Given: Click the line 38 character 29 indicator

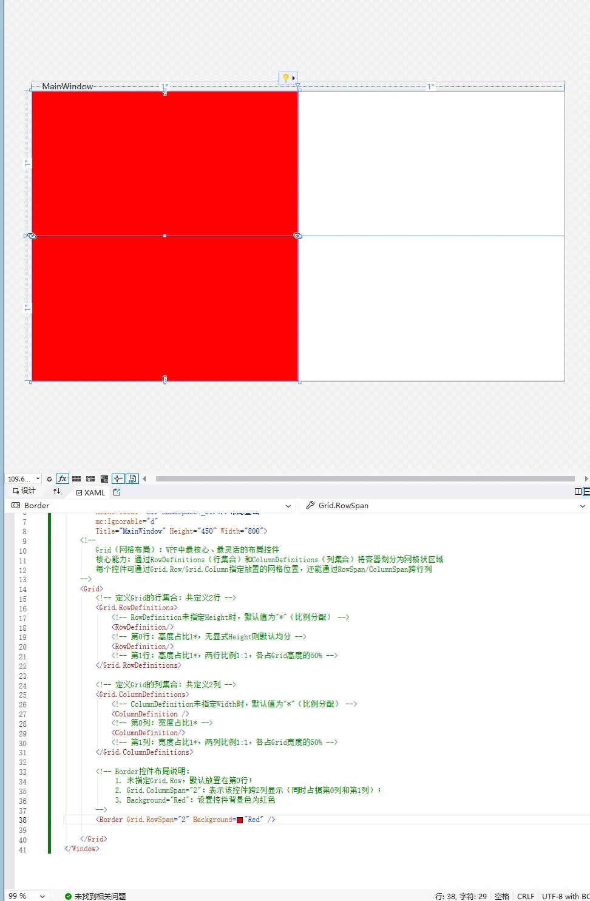Looking at the screenshot, I should tap(461, 896).
